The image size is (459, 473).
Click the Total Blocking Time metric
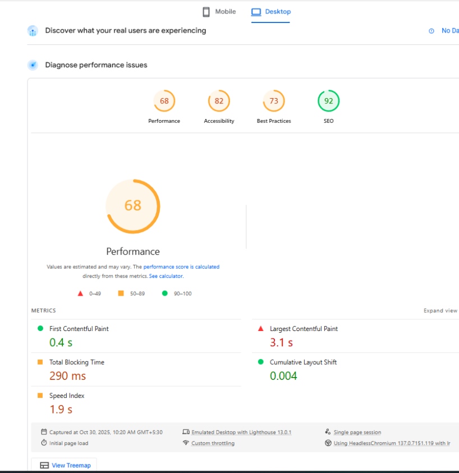(76, 362)
